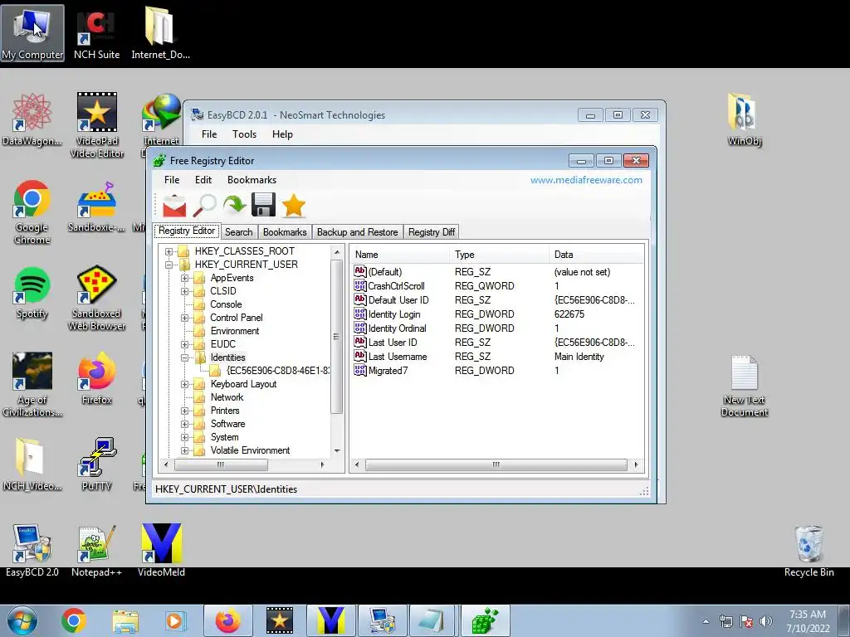Select the {EC56E906-C8D8-46E1 subkey

click(277, 371)
